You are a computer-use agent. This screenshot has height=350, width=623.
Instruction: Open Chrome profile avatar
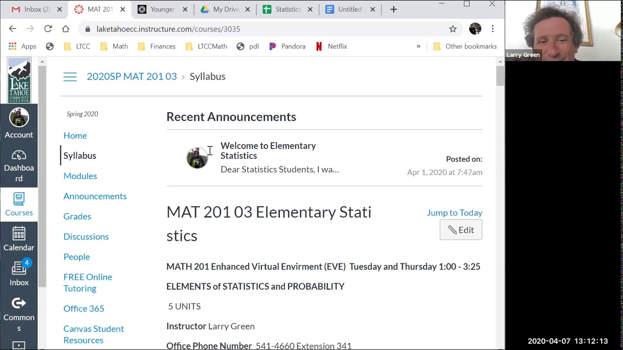coord(475,29)
